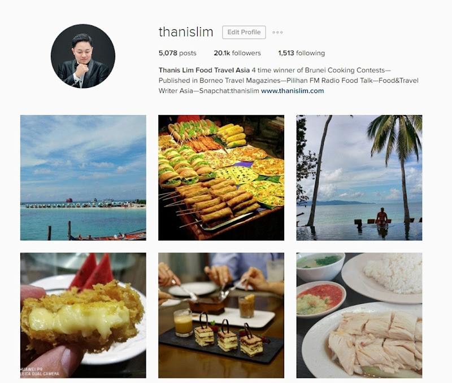Visit the www.thanislim.com link
This screenshot has height=383, width=452.
click(292, 91)
